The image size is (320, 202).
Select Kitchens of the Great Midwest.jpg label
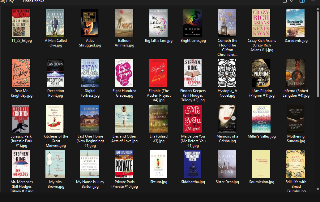point(56,141)
